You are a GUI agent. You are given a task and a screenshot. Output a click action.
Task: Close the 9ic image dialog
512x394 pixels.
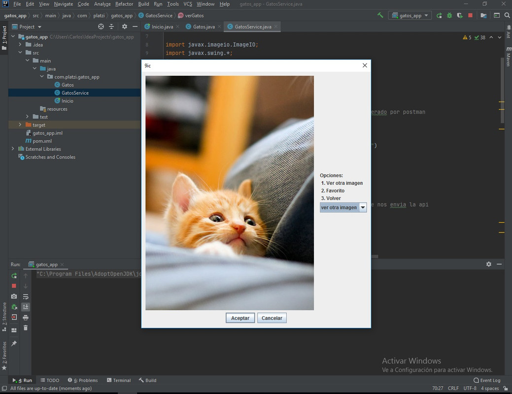365,66
